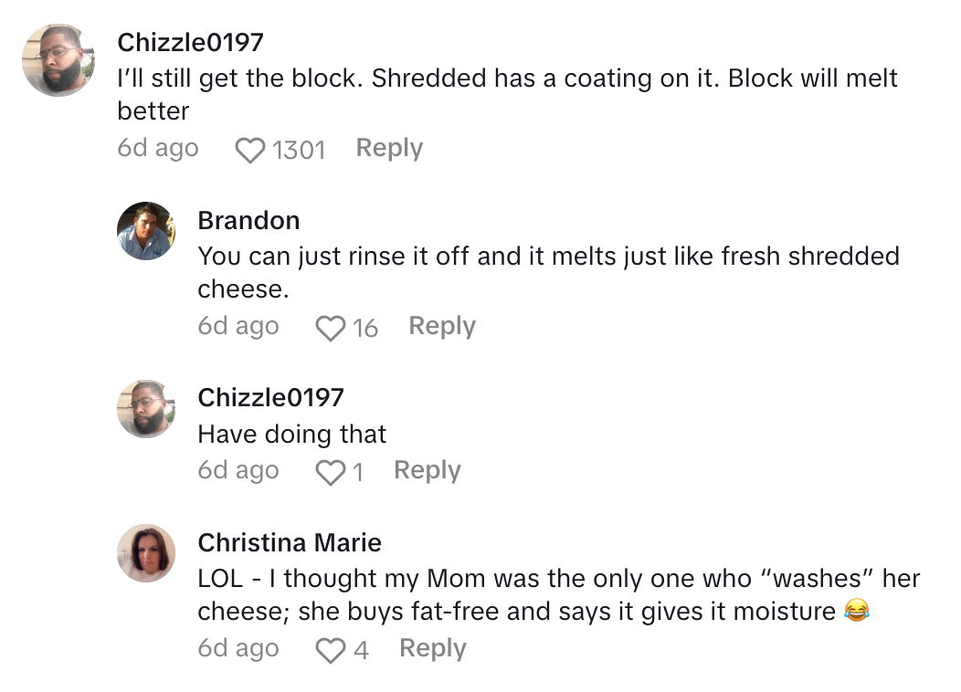Heart Christina Marie's comment about washing cheese

tap(330, 650)
